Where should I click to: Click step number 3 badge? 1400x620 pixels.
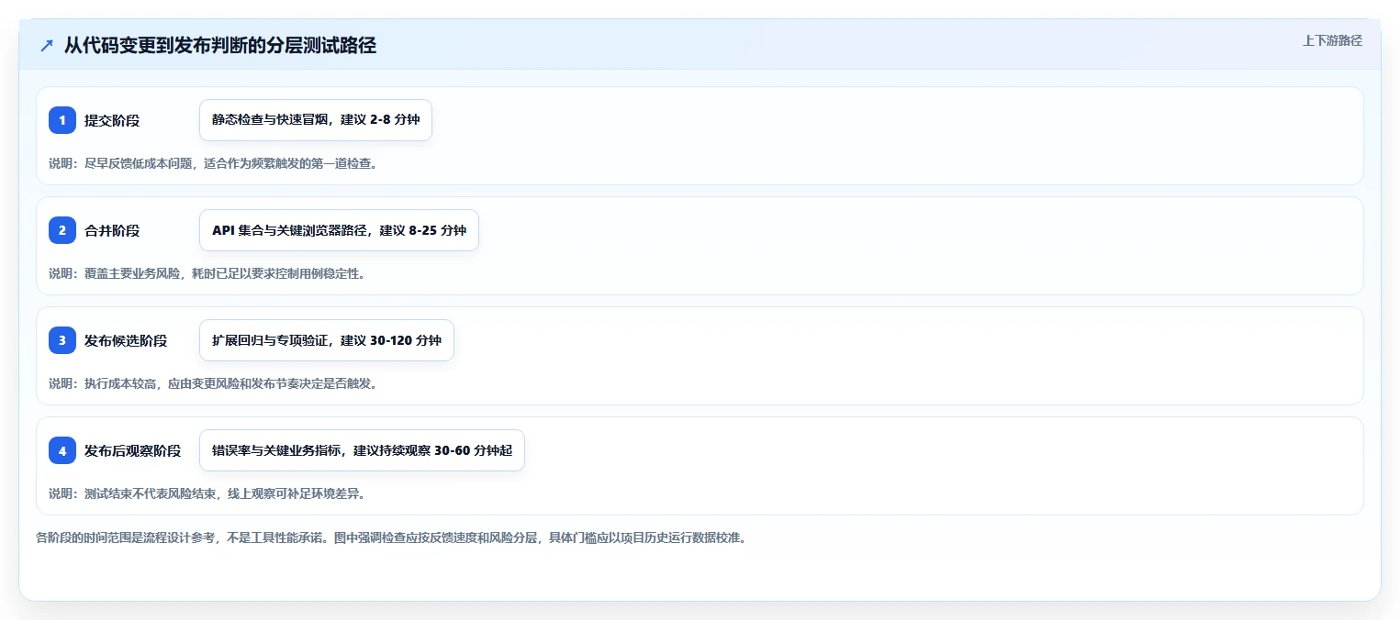(x=62, y=340)
